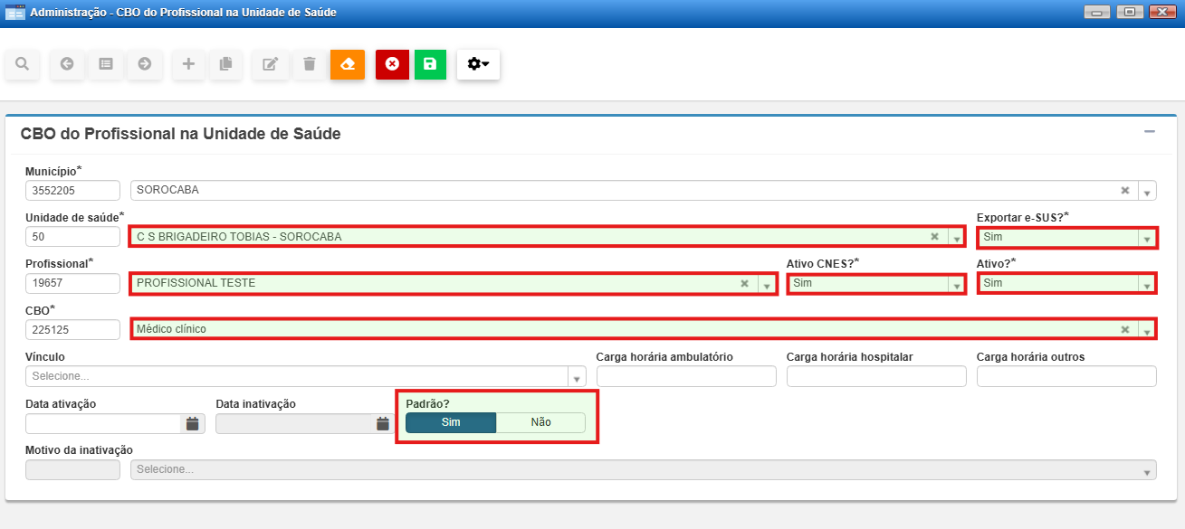Click the Unidade de saúde code field
Screen dimensions: 1185x529
pos(72,237)
